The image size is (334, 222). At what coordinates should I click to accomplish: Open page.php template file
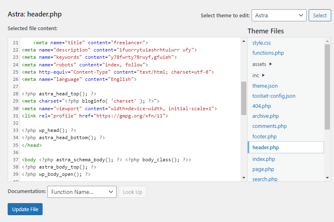pyautogui.click(x=263, y=169)
